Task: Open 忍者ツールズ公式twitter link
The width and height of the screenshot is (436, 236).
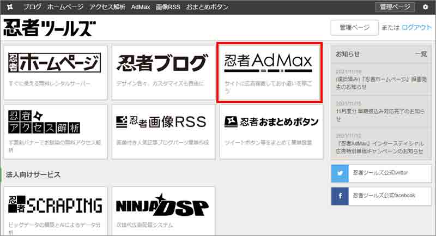Action: click(x=381, y=173)
